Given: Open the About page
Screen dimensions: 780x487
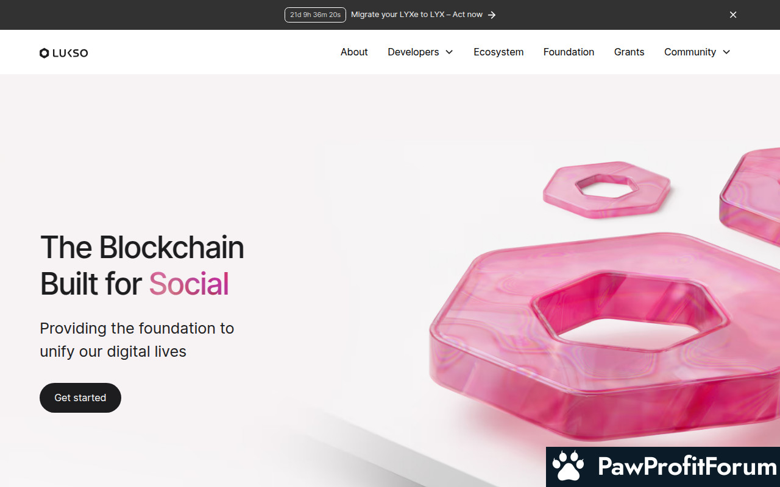Looking at the screenshot, I should click(x=354, y=52).
